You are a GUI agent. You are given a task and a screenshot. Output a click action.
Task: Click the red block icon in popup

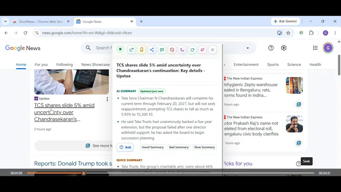pos(172,50)
